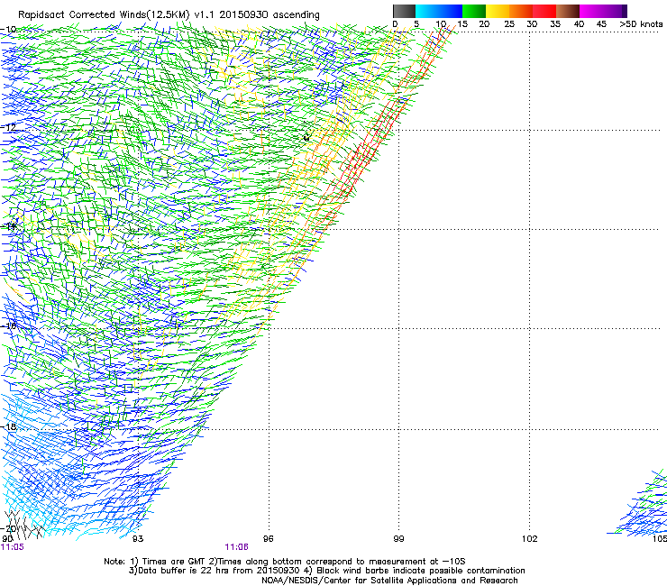Click the black marker near 97E, 12S
The image size is (667, 586).
pos(306,137)
